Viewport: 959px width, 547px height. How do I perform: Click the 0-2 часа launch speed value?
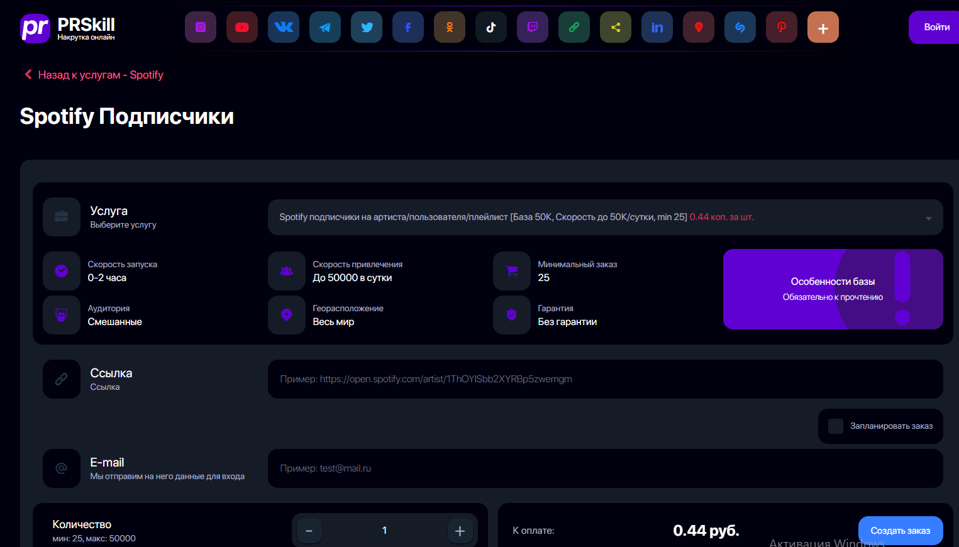[x=107, y=278]
